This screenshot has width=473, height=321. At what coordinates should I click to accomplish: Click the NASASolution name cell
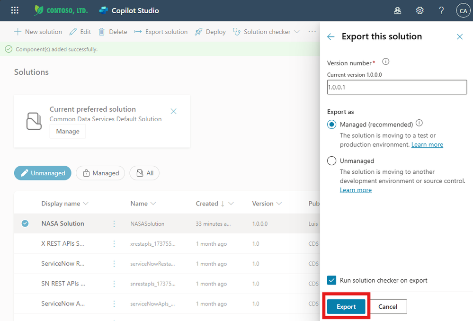pyautogui.click(x=147, y=224)
